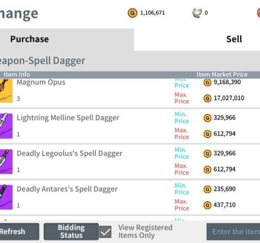This screenshot has width=260, height=243.
Task: Open the Lightning Melline Spell Dagger listing
Action: pos(68,118)
